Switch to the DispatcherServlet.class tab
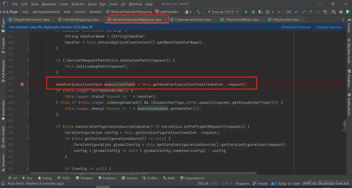Screen dimensions: 352x188 pyautogui.click(x=31, y=20)
